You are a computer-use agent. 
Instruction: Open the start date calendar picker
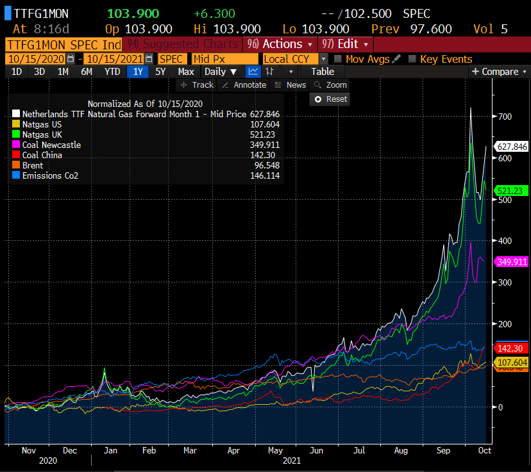point(71,59)
